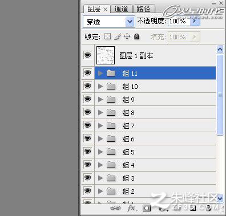The image size is (226, 216).
Task: Toggle visibility of 组 3
Action: click(87, 178)
